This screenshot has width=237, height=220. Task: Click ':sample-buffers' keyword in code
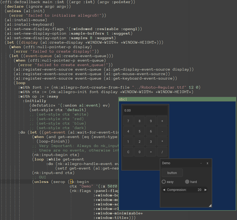click(86, 33)
